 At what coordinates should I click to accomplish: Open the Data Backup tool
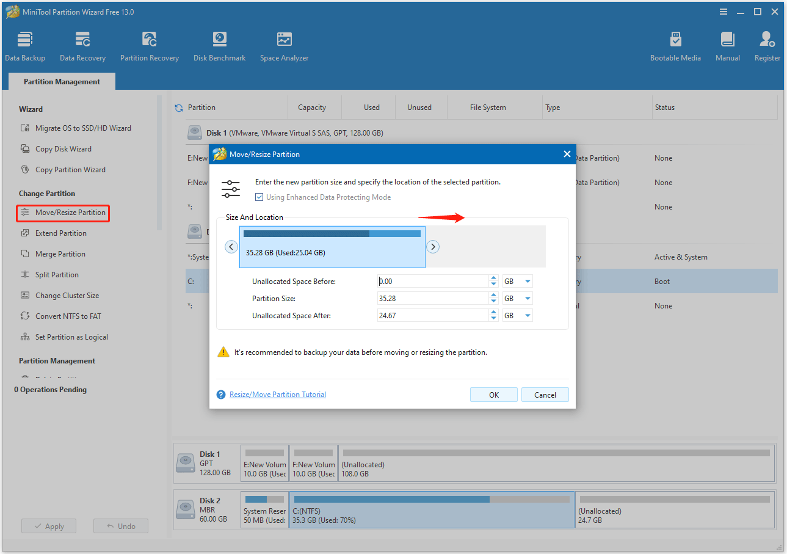point(25,45)
